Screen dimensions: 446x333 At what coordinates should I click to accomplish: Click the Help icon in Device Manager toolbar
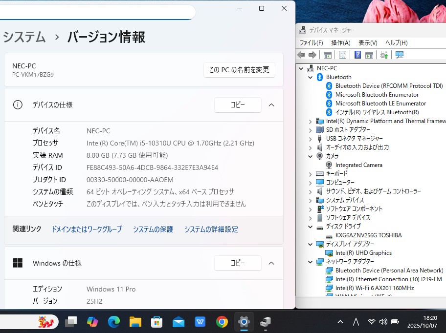click(357, 55)
